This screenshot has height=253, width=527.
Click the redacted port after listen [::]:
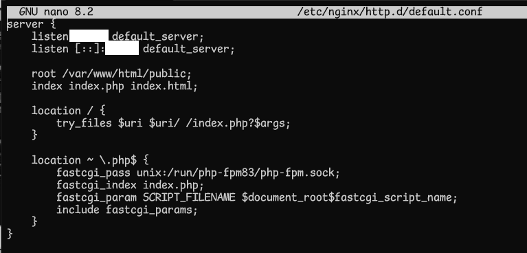122,49
